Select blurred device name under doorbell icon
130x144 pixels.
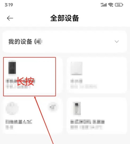coord(87,122)
